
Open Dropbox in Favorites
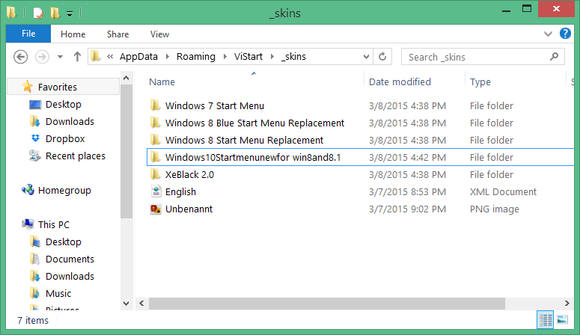64,139
